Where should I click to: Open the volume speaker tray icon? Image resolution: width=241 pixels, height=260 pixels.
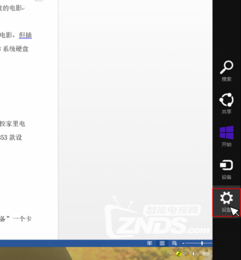point(194,253)
